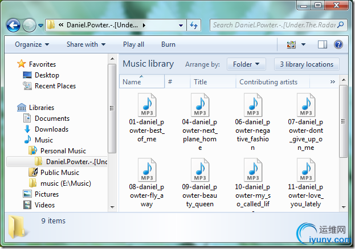Select the 10-daniel_powter-my_so_called_life MP3 file
355x249 pixels.
pyautogui.click(x=252, y=184)
